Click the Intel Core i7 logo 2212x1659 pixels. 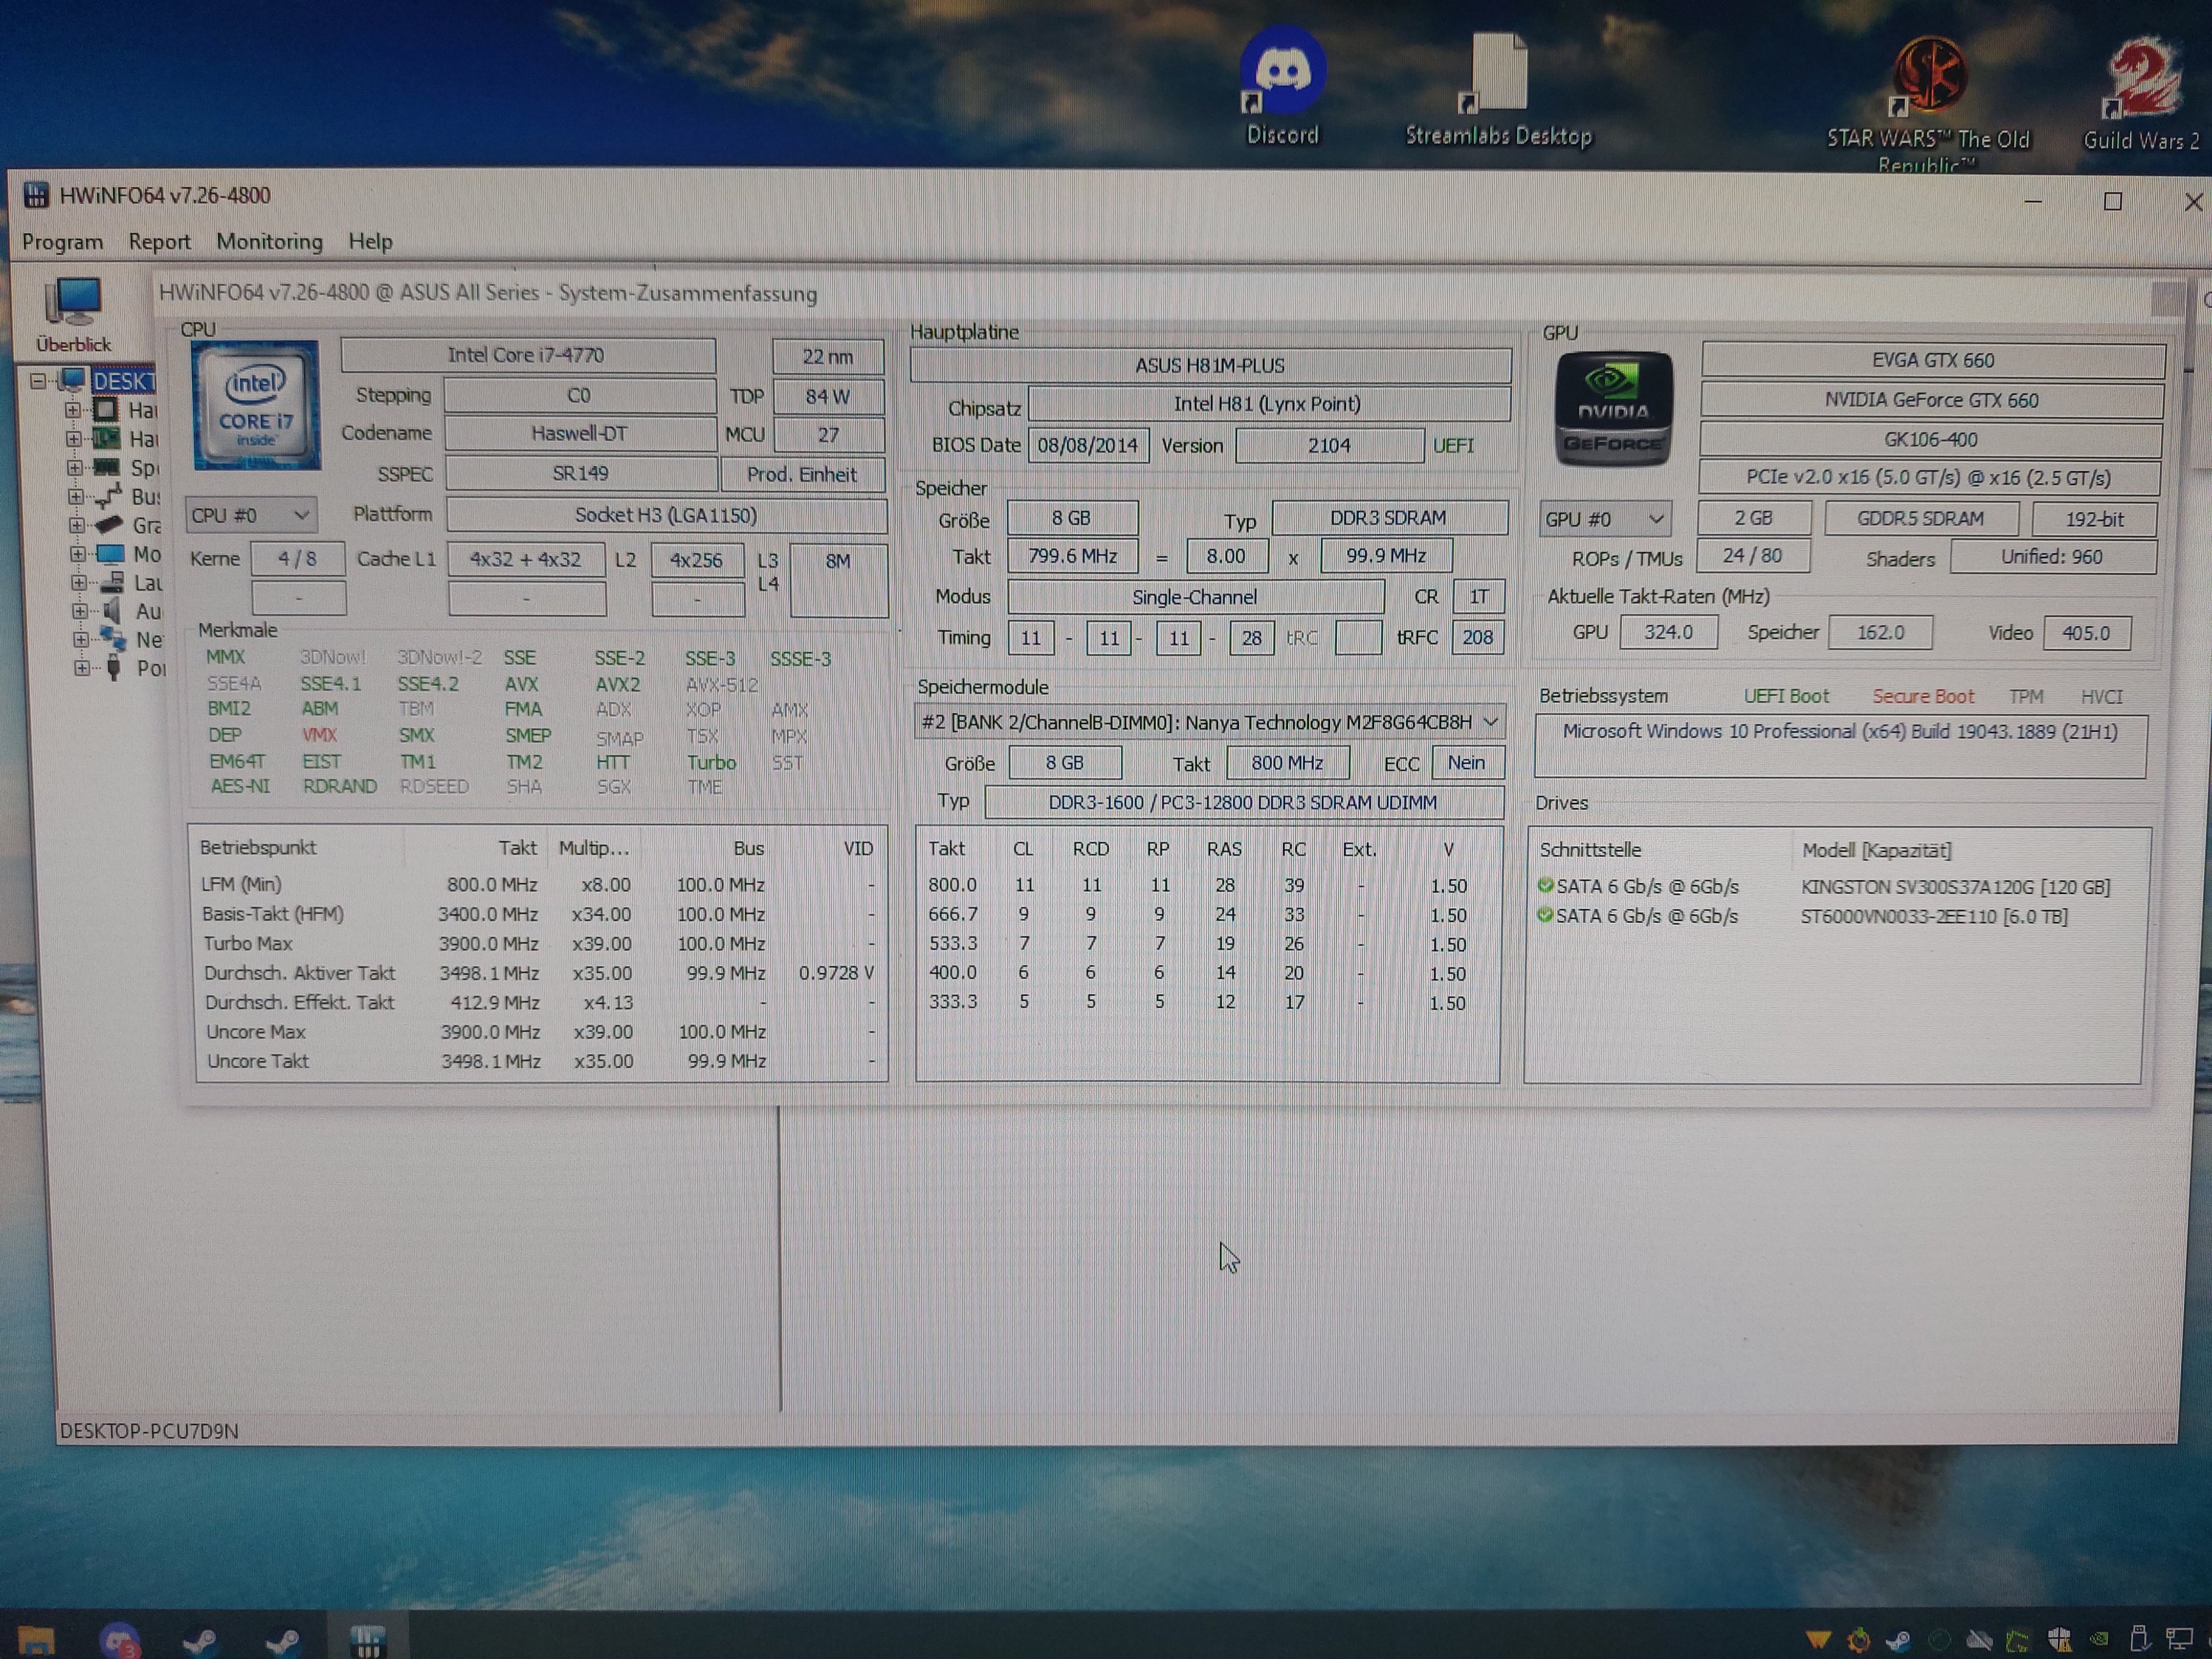[256, 405]
